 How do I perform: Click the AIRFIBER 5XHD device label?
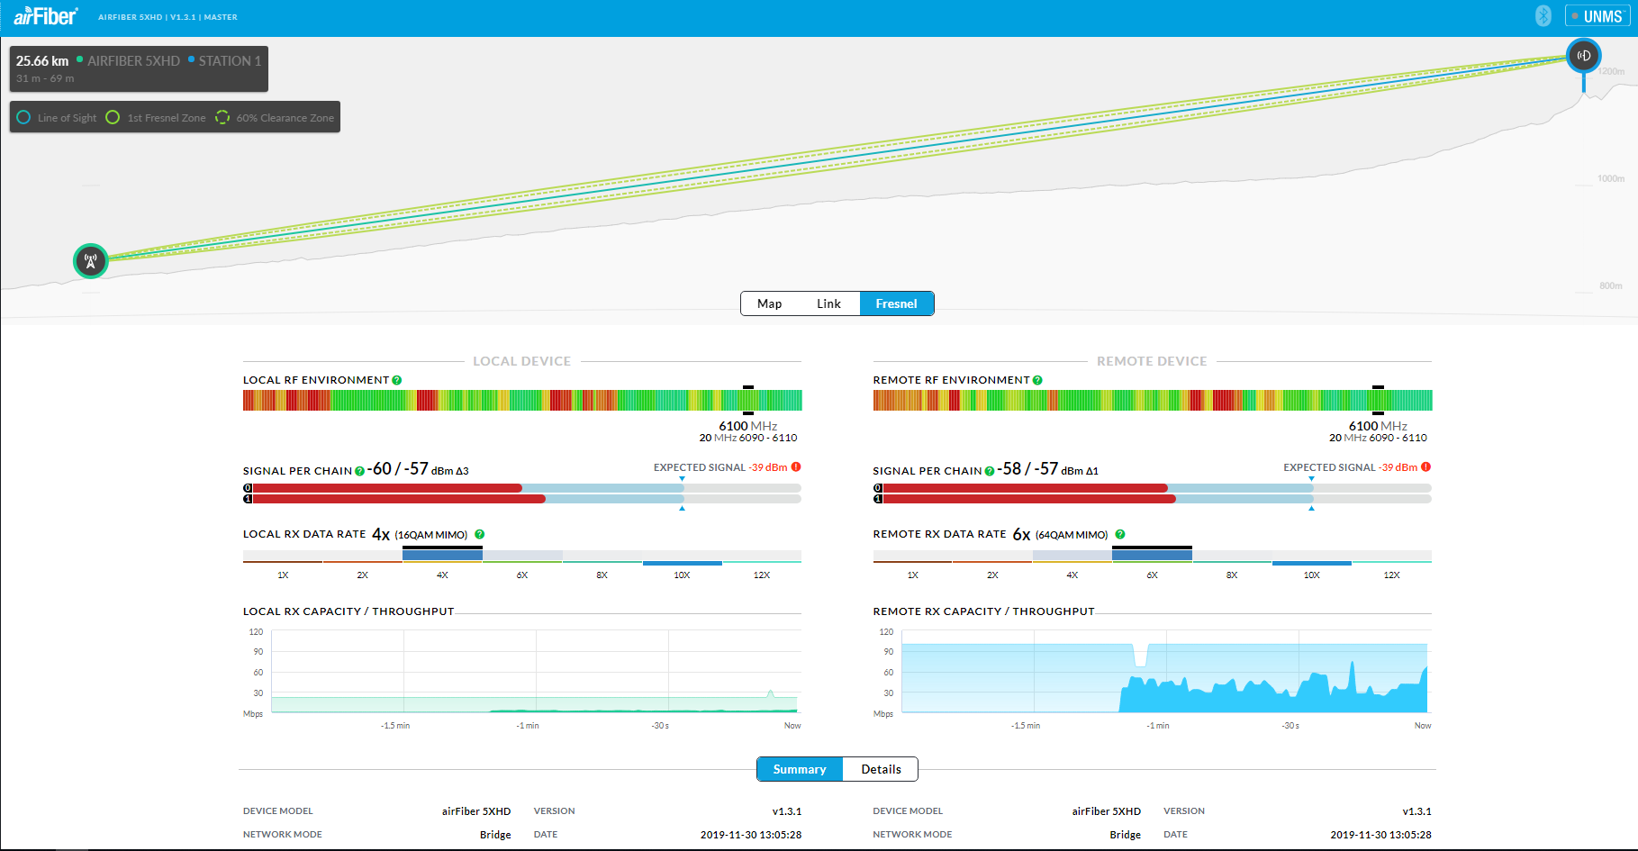click(x=133, y=60)
